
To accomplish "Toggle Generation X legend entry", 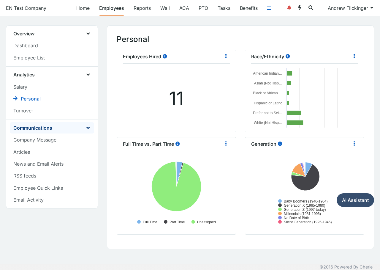I will [x=302, y=205].
